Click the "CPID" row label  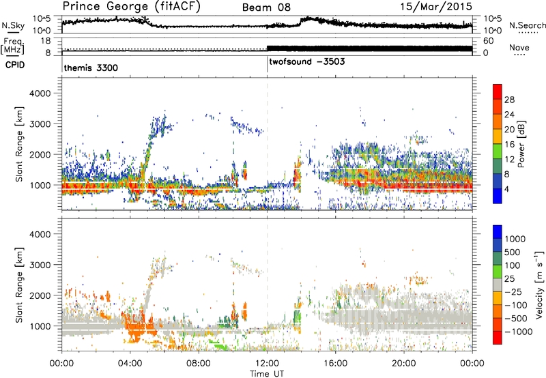pos(14,65)
